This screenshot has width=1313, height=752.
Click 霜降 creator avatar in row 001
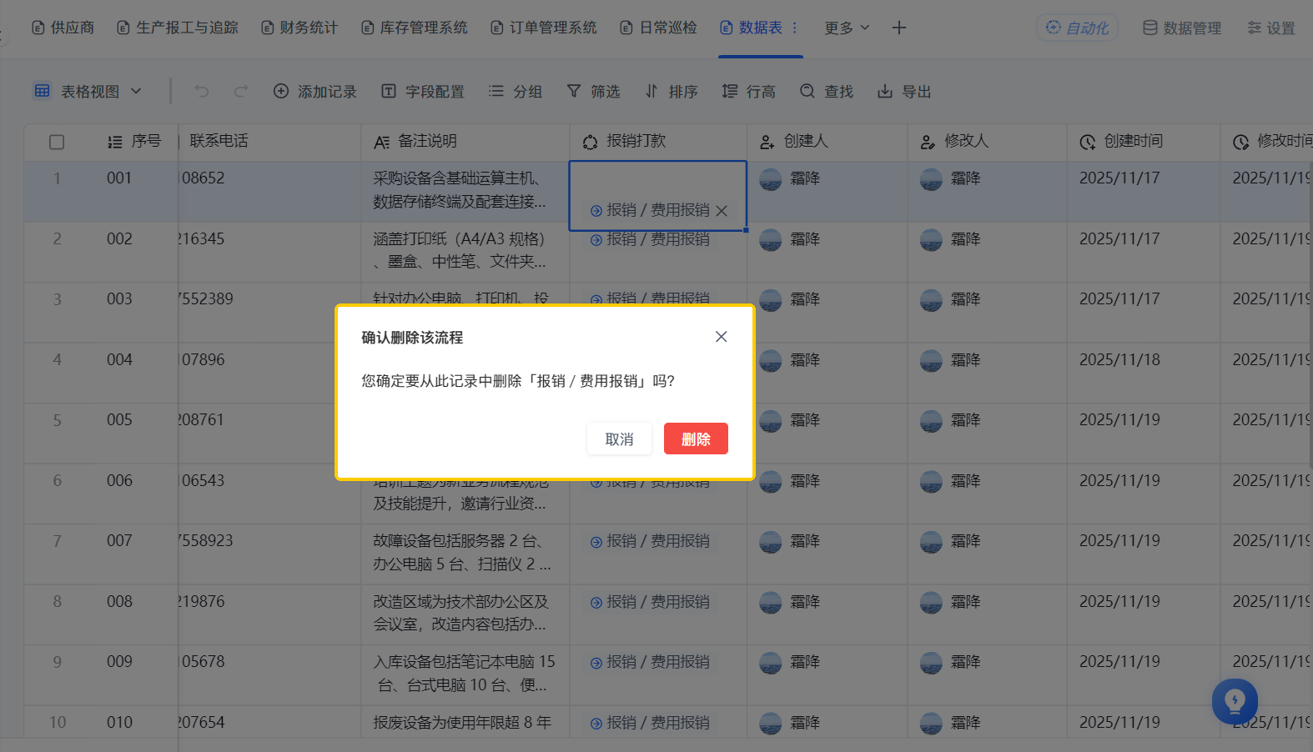point(771,179)
